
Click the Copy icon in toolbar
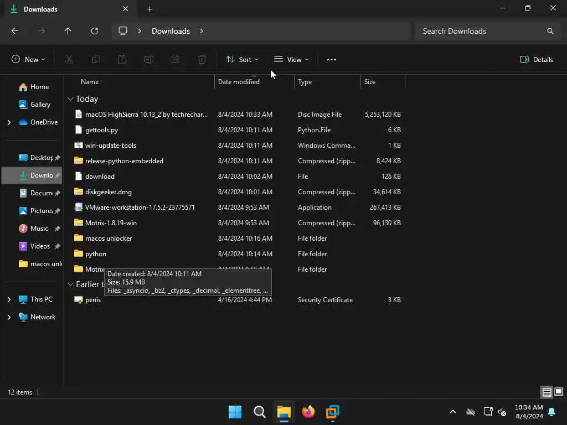(x=96, y=59)
